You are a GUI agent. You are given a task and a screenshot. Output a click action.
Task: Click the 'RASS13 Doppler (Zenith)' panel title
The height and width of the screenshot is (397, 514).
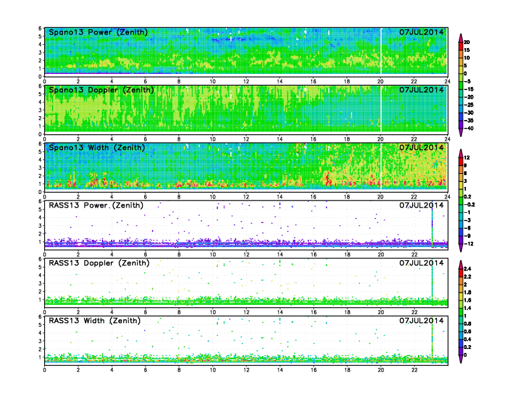point(99,263)
